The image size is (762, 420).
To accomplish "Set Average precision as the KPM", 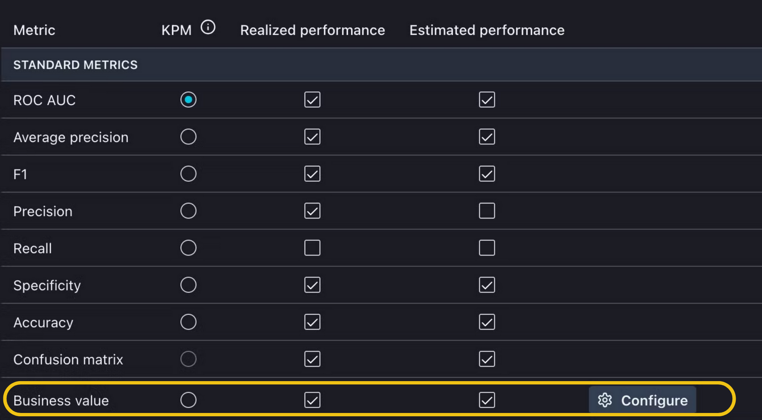I will click(x=188, y=136).
